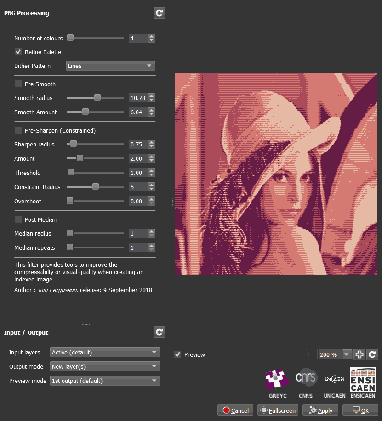Screen dimensions: 382x421
Task: Click the Cancel button
Action: tap(235, 410)
